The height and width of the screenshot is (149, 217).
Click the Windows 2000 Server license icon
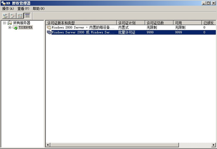[x=49, y=27]
